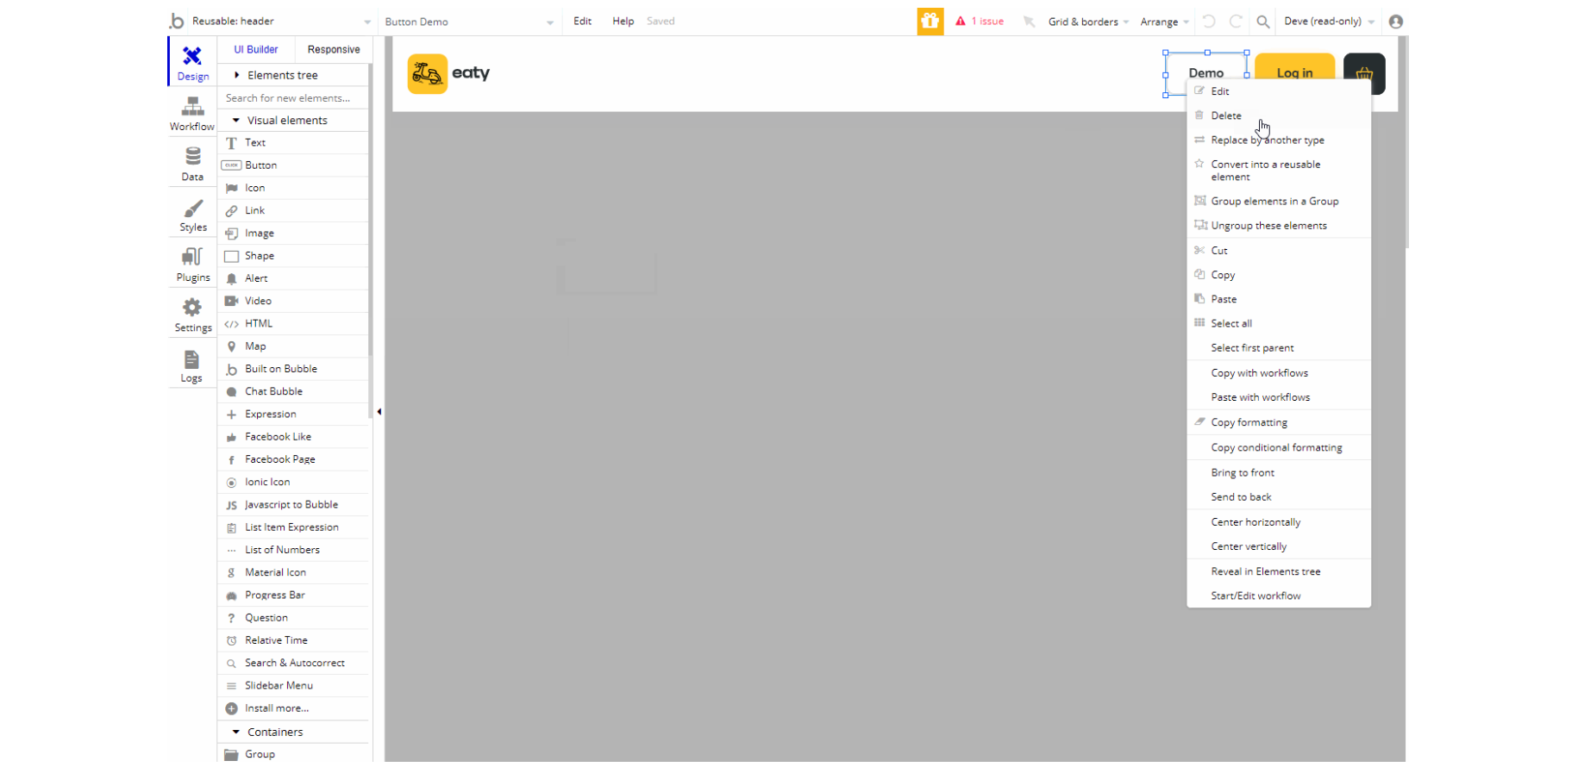1578x767 pixels.
Task: Open the Grid & borders dropdown
Action: pos(1088,22)
